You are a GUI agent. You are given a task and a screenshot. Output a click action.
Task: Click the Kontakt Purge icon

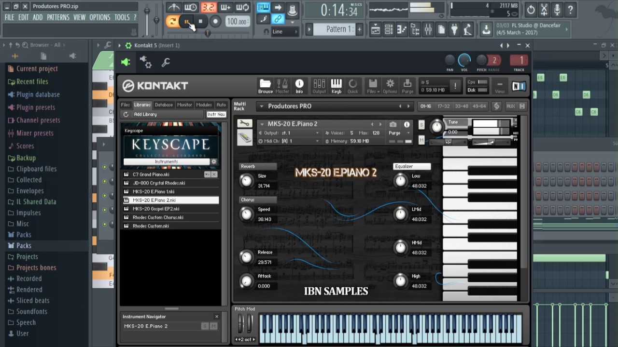pos(407,86)
